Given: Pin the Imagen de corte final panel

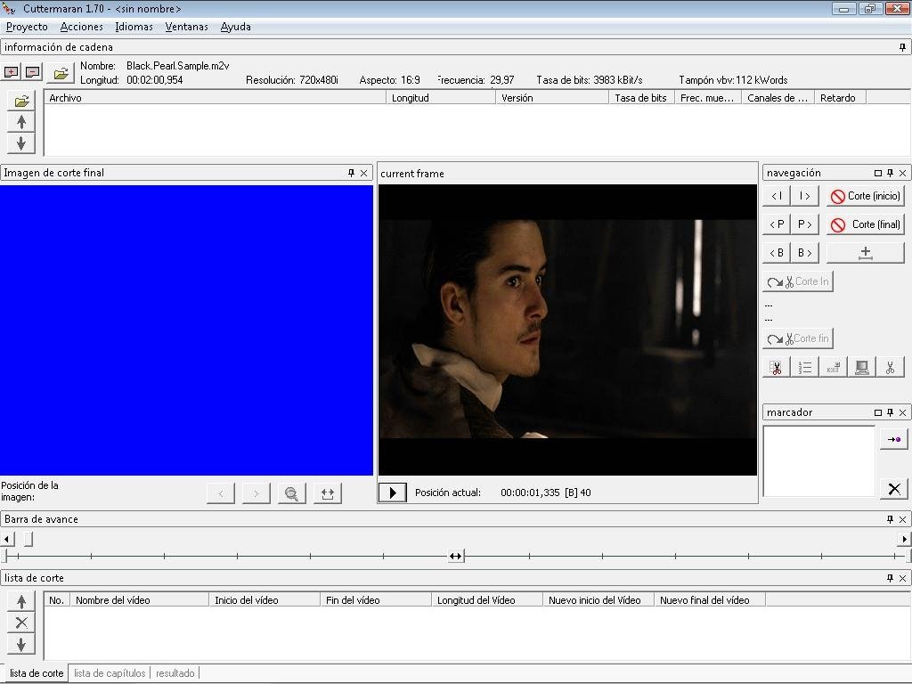Looking at the screenshot, I should [351, 173].
